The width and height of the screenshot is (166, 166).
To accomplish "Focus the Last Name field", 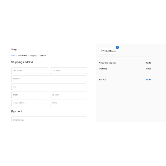I will pos(69,71).
